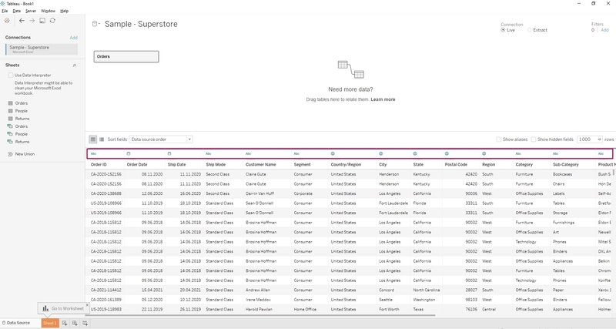Viewport: 616px width, 329px height.
Task: Add a new worksheet tab icon
Action: coord(65,323)
